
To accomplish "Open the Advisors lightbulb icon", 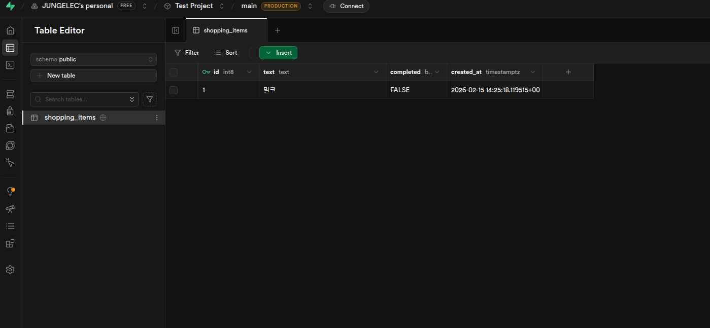I will click(x=10, y=192).
